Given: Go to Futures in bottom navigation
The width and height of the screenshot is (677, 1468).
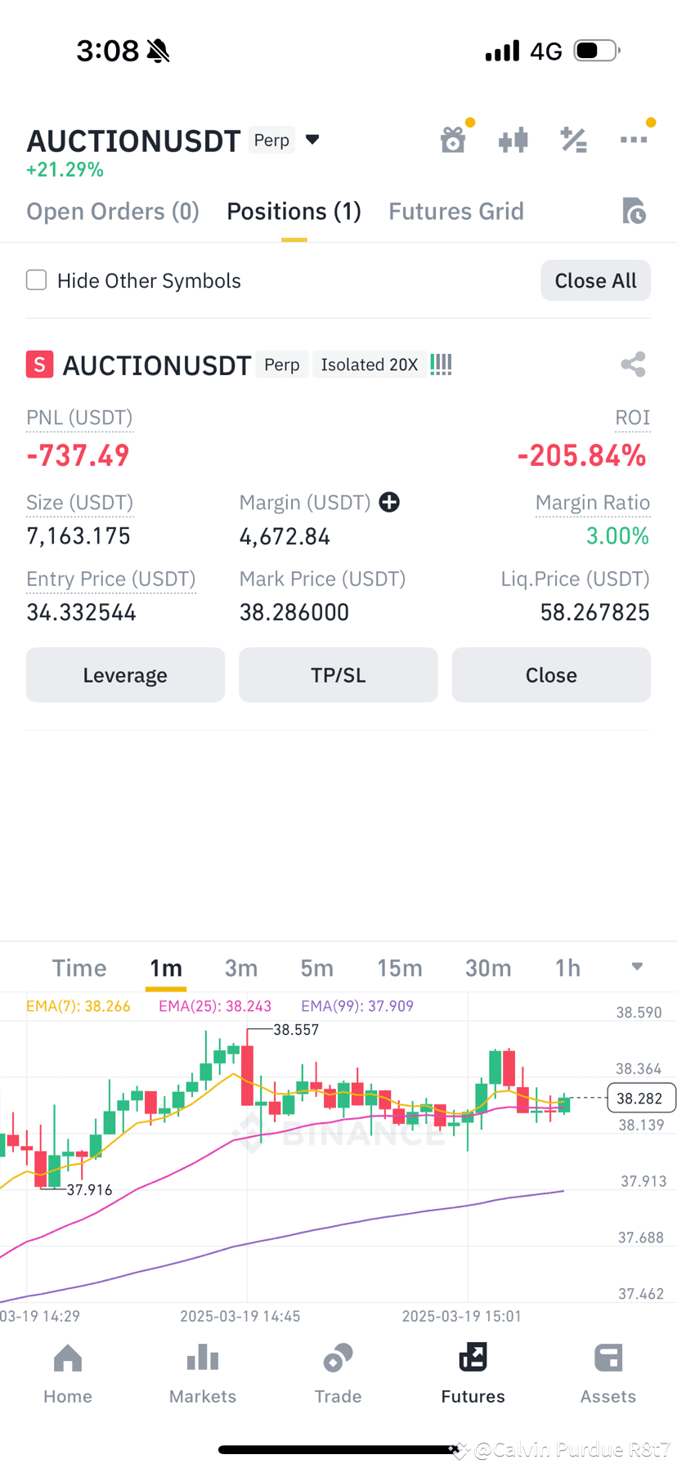Looking at the screenshot, I should pyautogui.click(x=473, y=1374).
